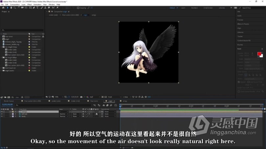Select the Pen tool
Image resolution: width=266 pixels, height=149 pixels.
click(34, 8)
